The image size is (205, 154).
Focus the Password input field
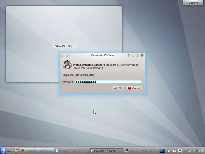[108, 82]
